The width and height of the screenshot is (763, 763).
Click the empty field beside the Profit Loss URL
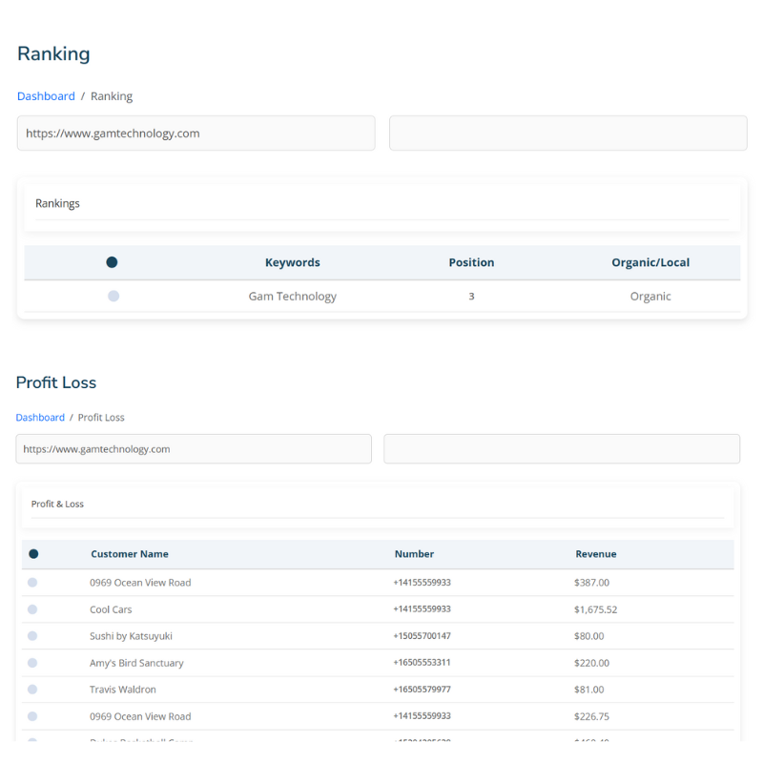(x=561, y=449)
